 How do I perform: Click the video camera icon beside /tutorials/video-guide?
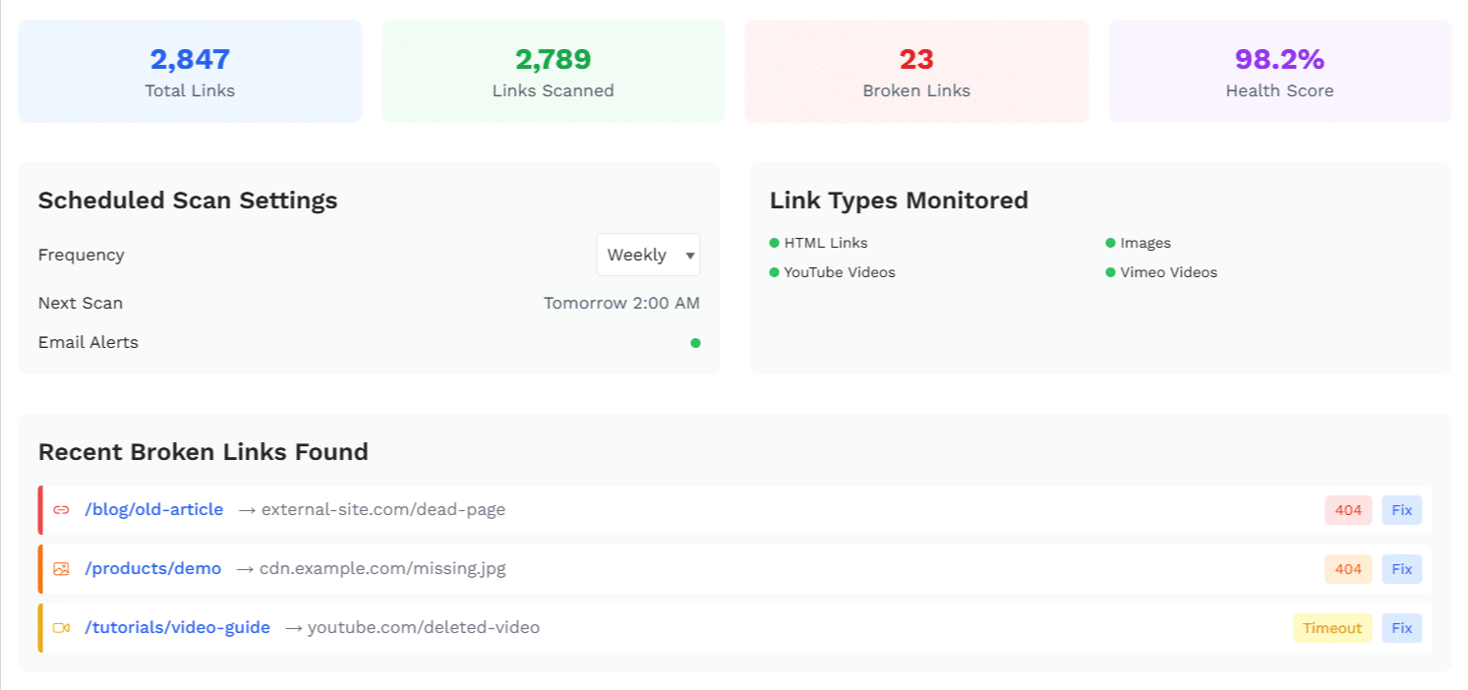coord(61,627)
